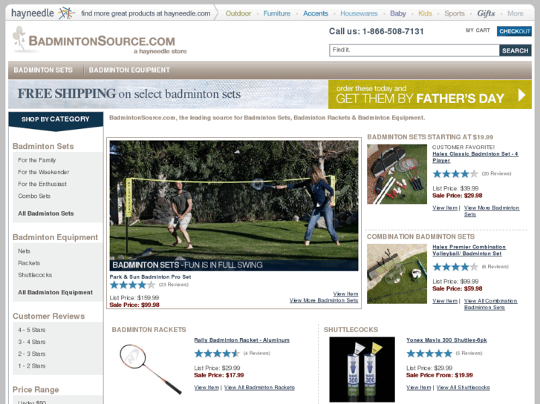Open the Kids hayneedle category
This screenshot has height=404, width=540.
425,13
